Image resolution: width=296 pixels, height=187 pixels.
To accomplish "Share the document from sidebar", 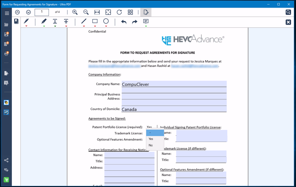I will pyautogui.click(x=6, y=160).
